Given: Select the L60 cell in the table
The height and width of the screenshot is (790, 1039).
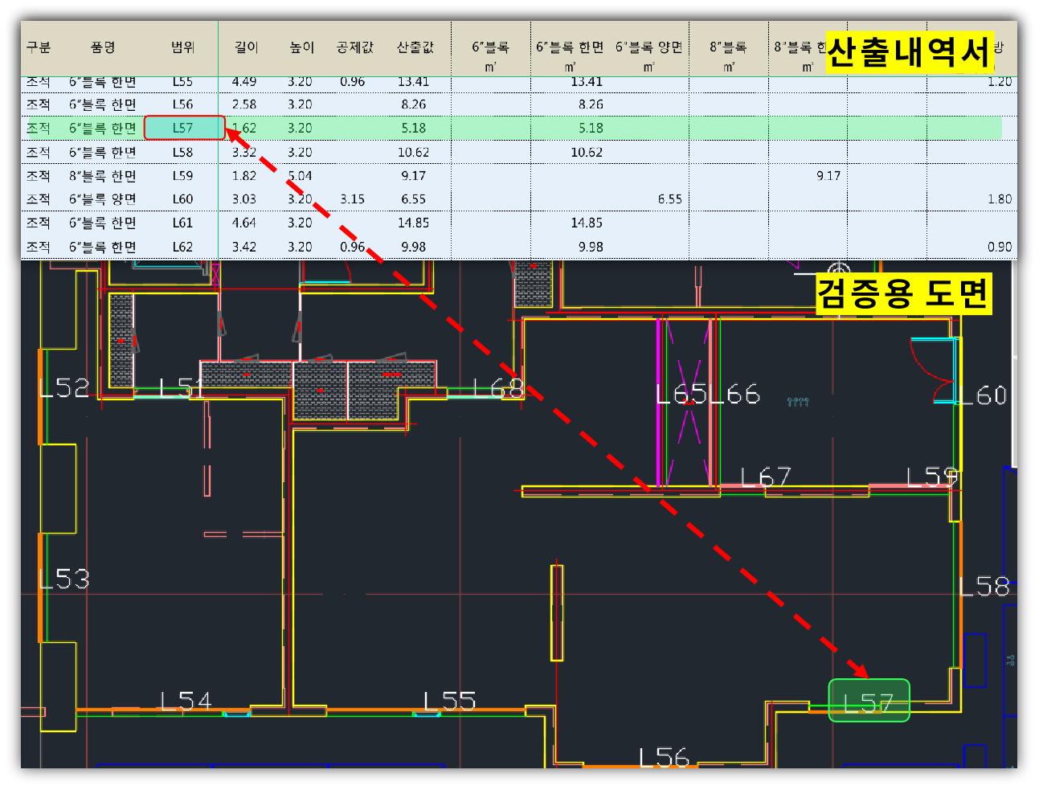Looking at the screenshot, I should 182,199.
